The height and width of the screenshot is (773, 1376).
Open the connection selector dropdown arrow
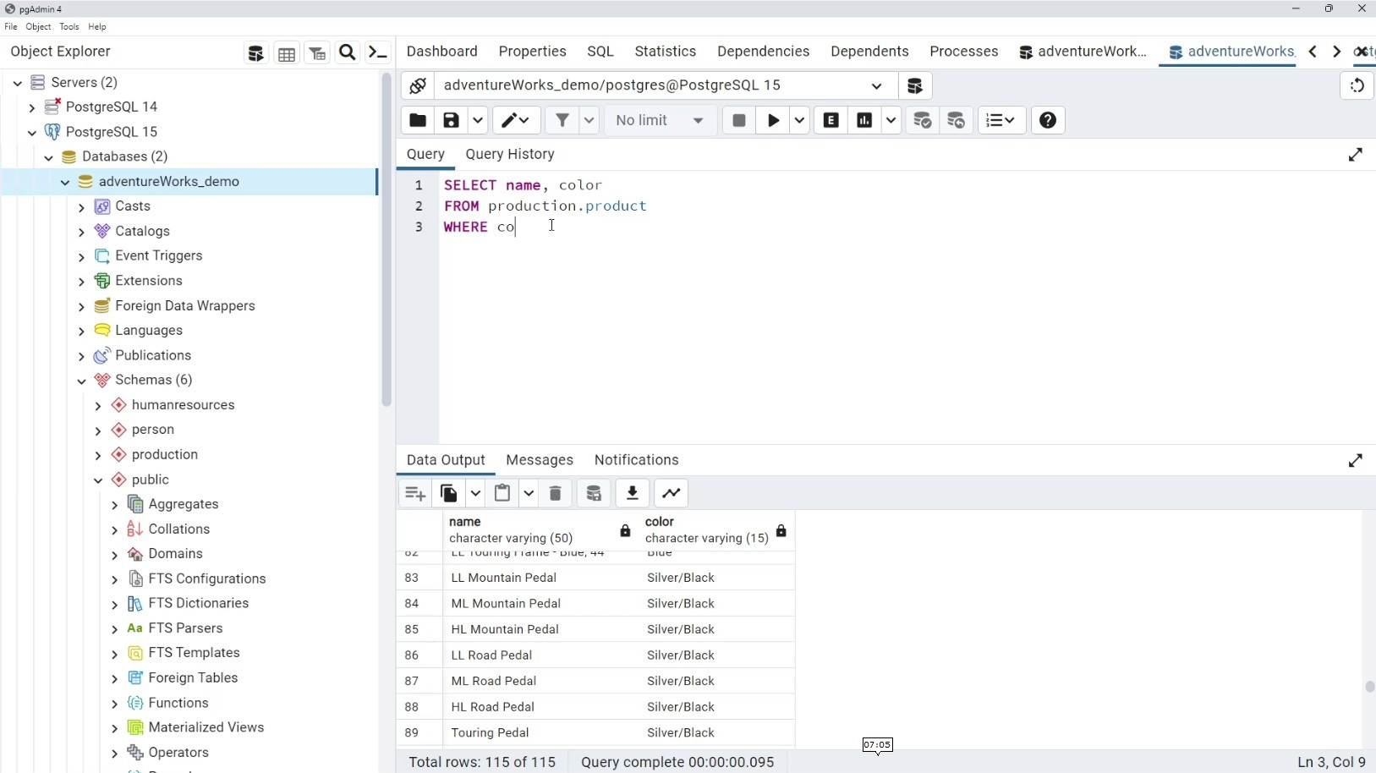click(x=876, y=85)
